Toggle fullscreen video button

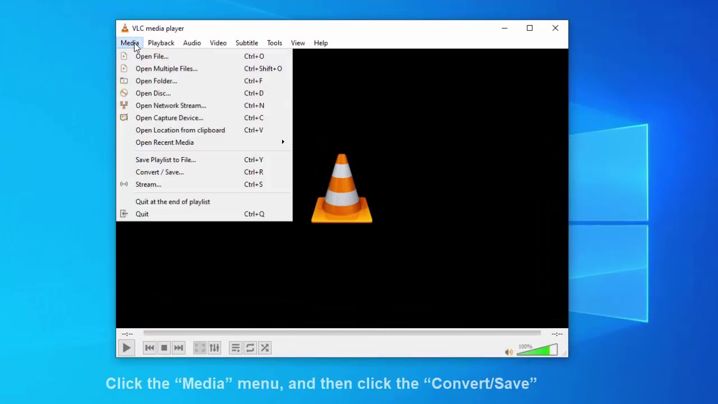200,348
